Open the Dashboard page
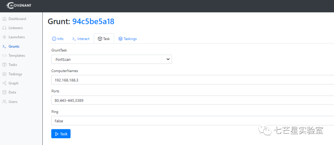 (17, 19)
